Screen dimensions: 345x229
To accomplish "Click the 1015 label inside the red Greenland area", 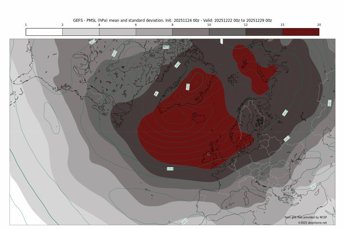I will [x=188, y=87].
